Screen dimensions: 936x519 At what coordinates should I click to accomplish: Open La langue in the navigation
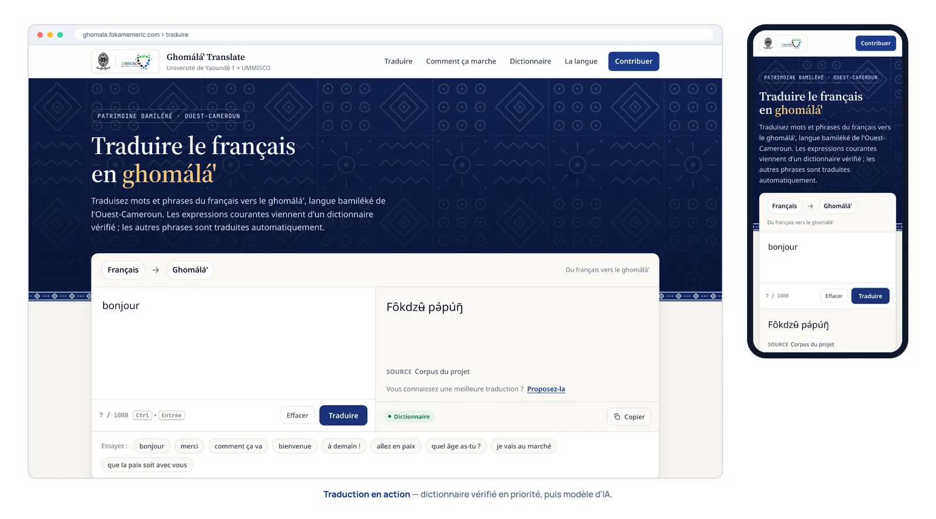click(x=581, y=61)
